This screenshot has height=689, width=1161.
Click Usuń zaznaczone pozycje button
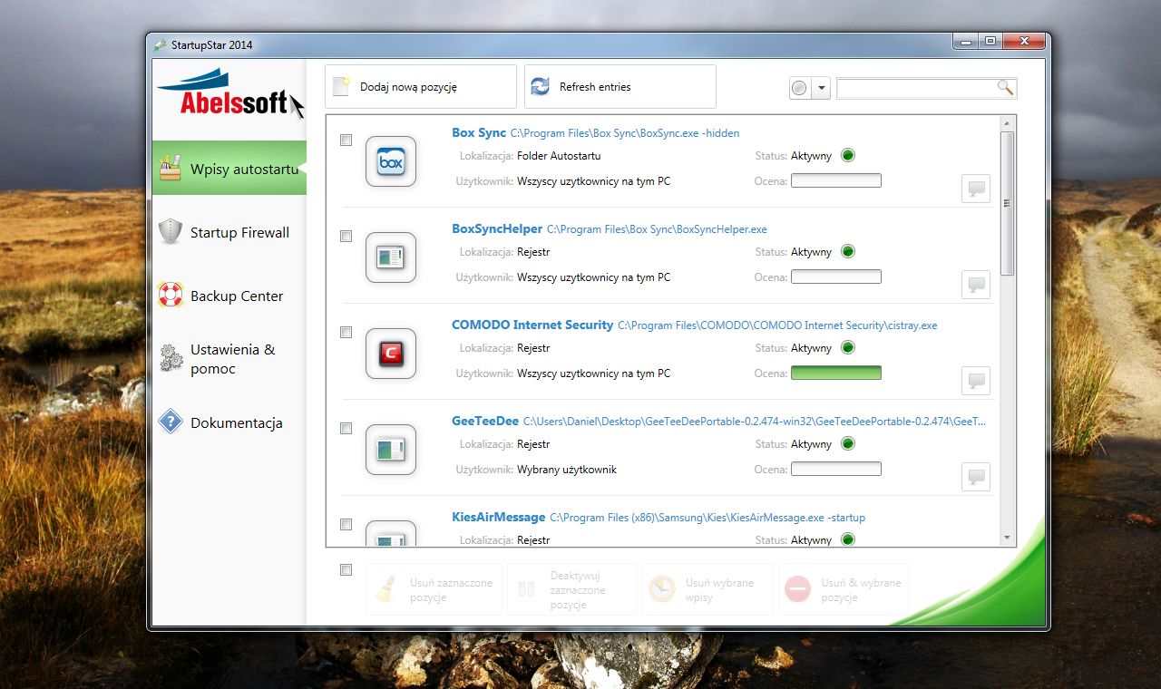tap(434, 589)
